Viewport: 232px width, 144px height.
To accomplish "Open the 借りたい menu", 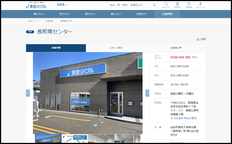I will (90, 14).
